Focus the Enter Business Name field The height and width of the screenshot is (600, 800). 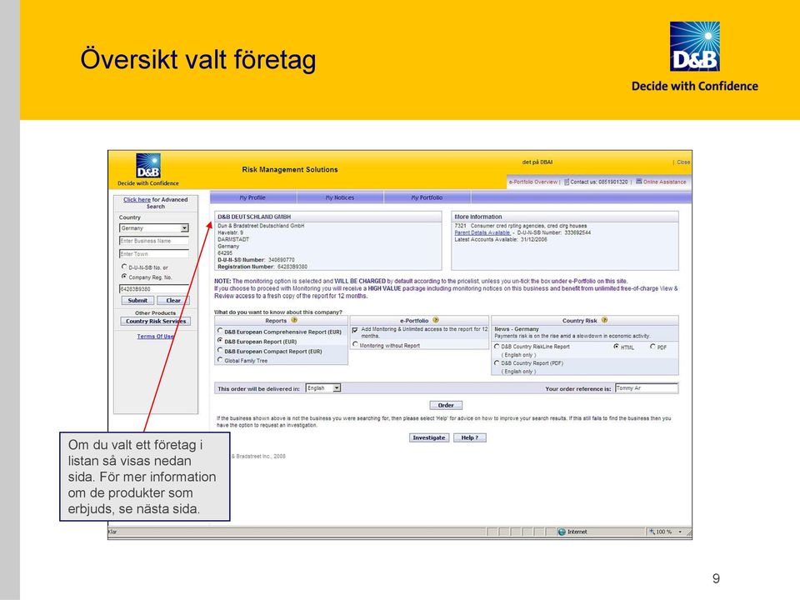tap(154, 241)
